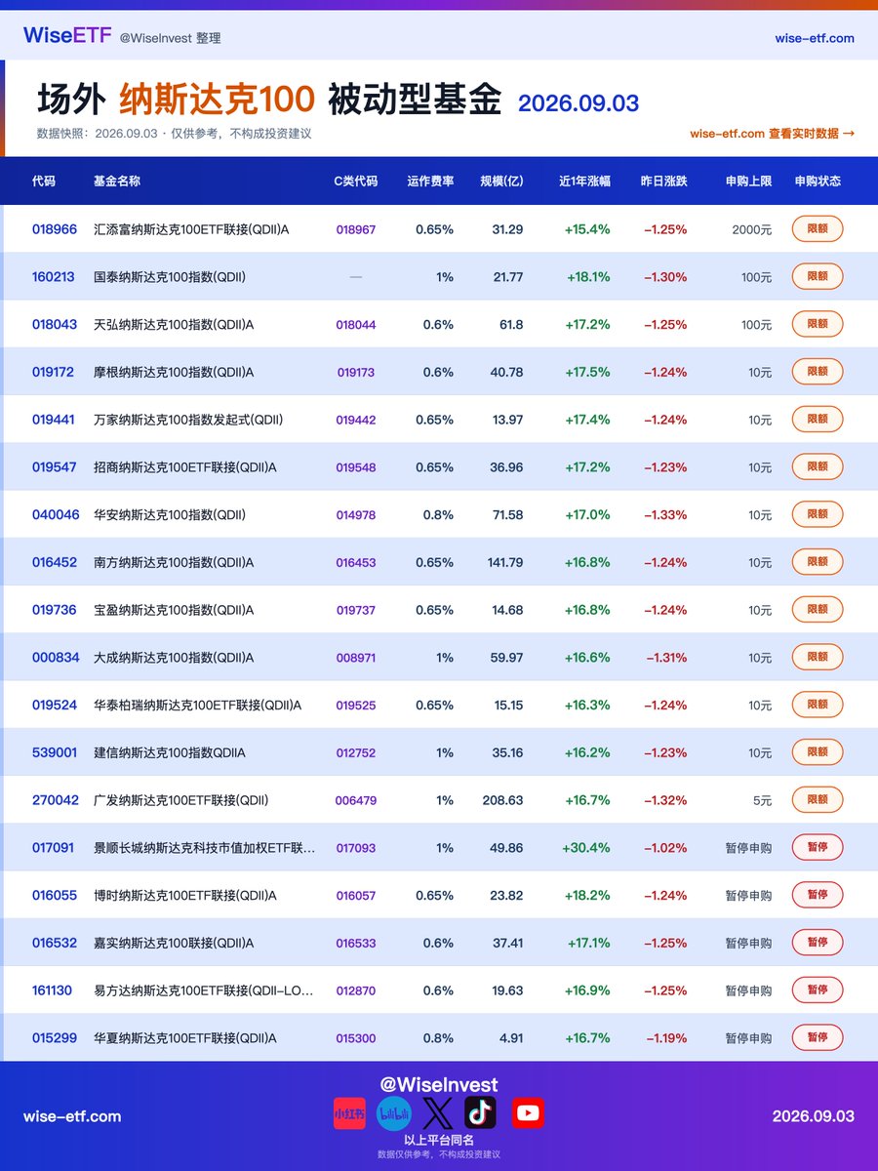The width and height of the screenshot is (878, 1171).
Task: Sort by 昨日涨跌 column header
Action: point(664,182)
